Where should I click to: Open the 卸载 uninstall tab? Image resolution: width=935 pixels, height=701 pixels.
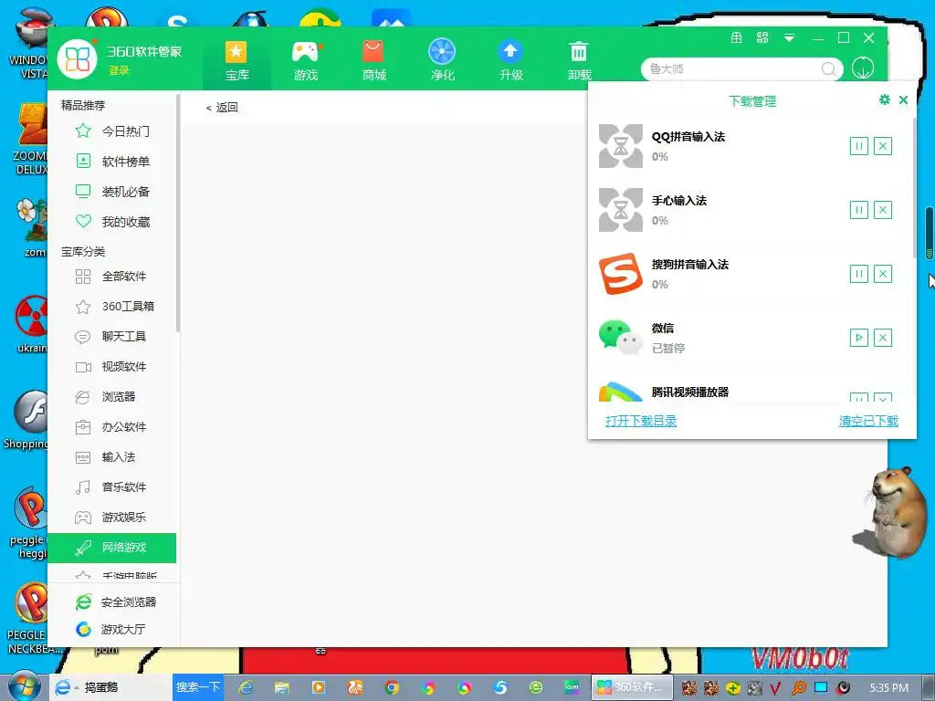pyautogui.click(x=579, y=61)
